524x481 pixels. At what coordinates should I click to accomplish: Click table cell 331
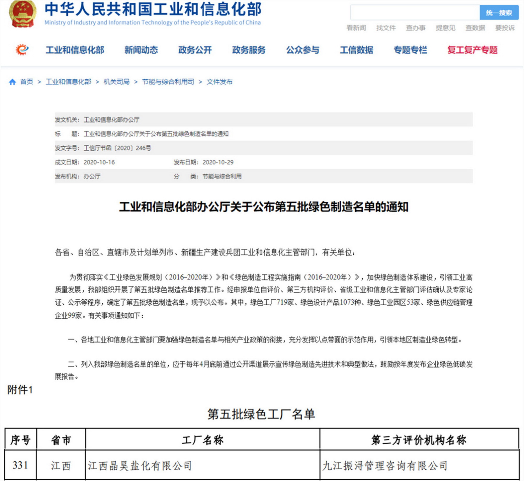[20, 465]
